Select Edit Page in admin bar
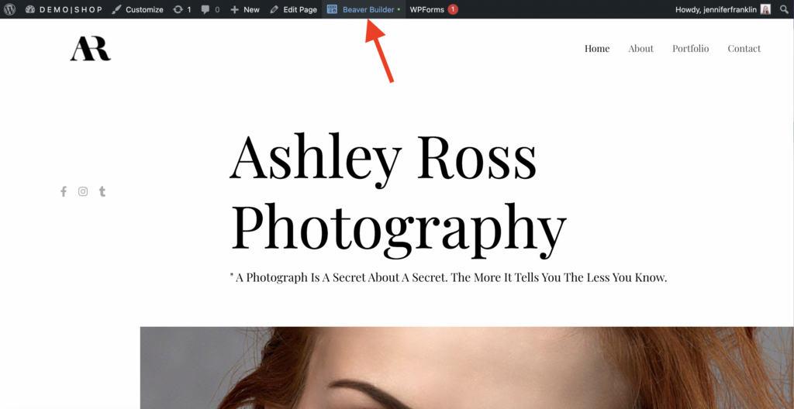Image resolution: width=794 pixels, height=409 pixels. pyautogui.click(x=294, y=9)
